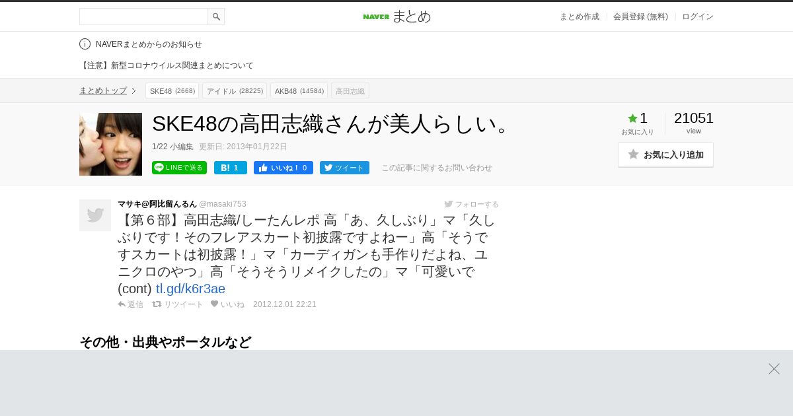The image size is (793, 416).
Task: Open tweet author avatar icon
Action: 95,215
